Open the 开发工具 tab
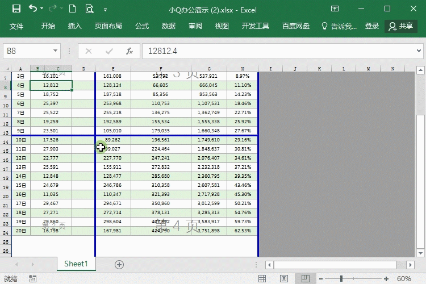This screenshot has height=284, width=426. 256,26
